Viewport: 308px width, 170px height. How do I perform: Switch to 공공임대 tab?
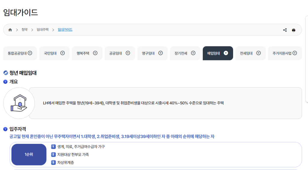tap(120, 53)
